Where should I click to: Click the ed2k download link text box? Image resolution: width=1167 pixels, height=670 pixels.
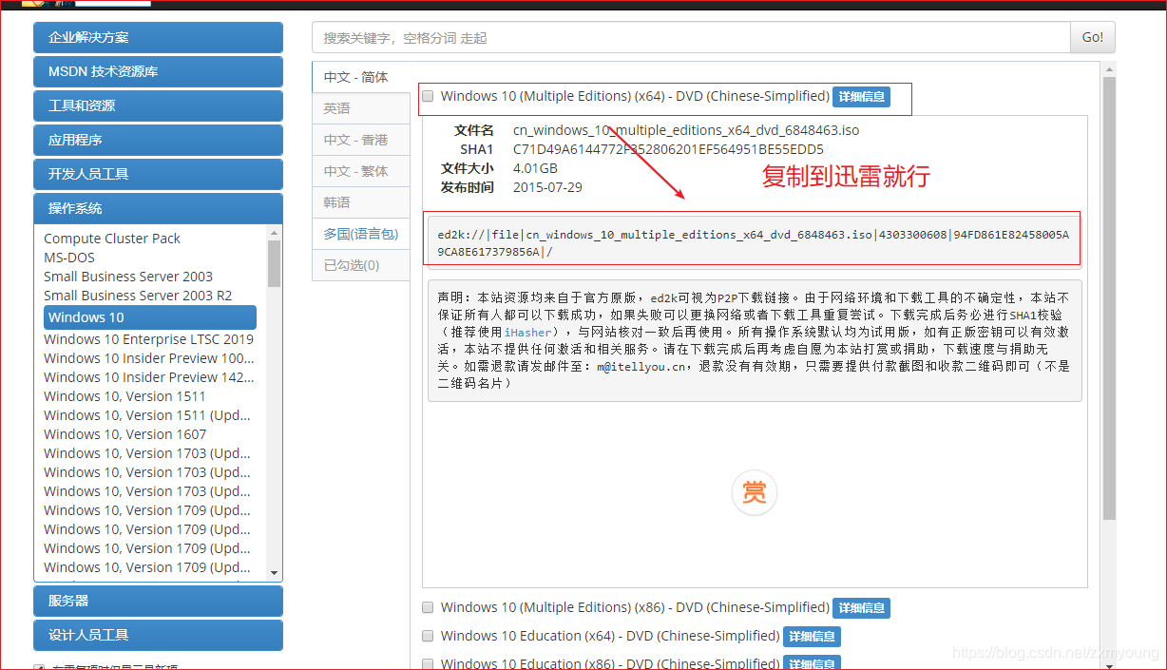pos(755,242)
